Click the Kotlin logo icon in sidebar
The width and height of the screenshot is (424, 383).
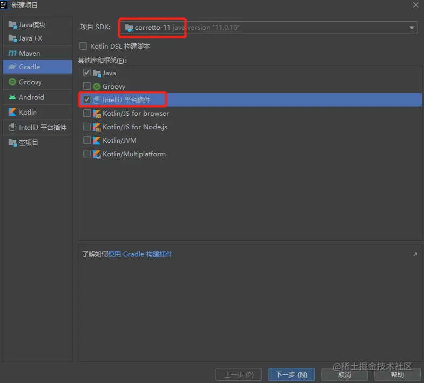coord(12,112)
